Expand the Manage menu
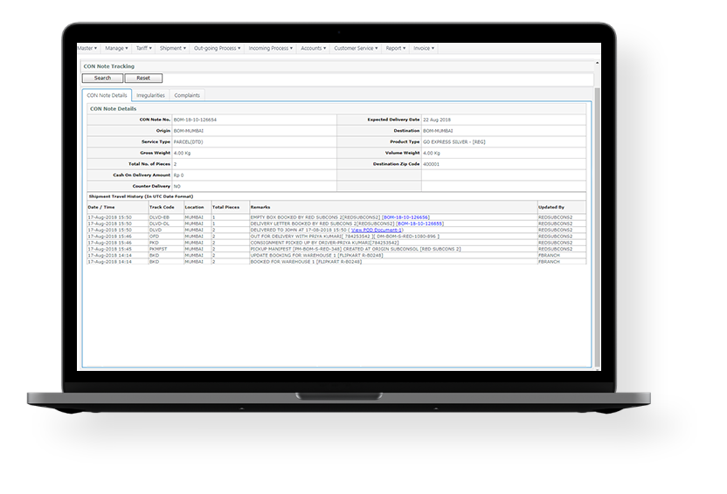This screenshot has width=727, height=494. pos(117,49)
